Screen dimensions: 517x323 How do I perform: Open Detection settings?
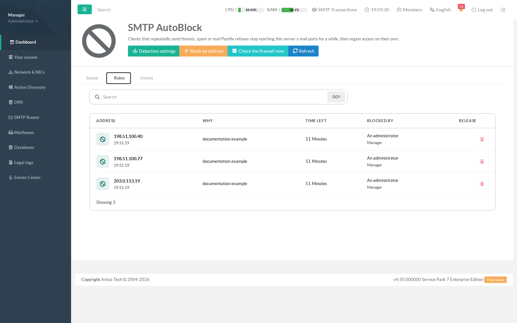(x=154, y=51)
